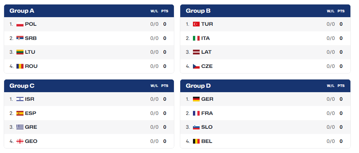
Task: Click the Serbia flag icon
Action: (x=20, y=38)
